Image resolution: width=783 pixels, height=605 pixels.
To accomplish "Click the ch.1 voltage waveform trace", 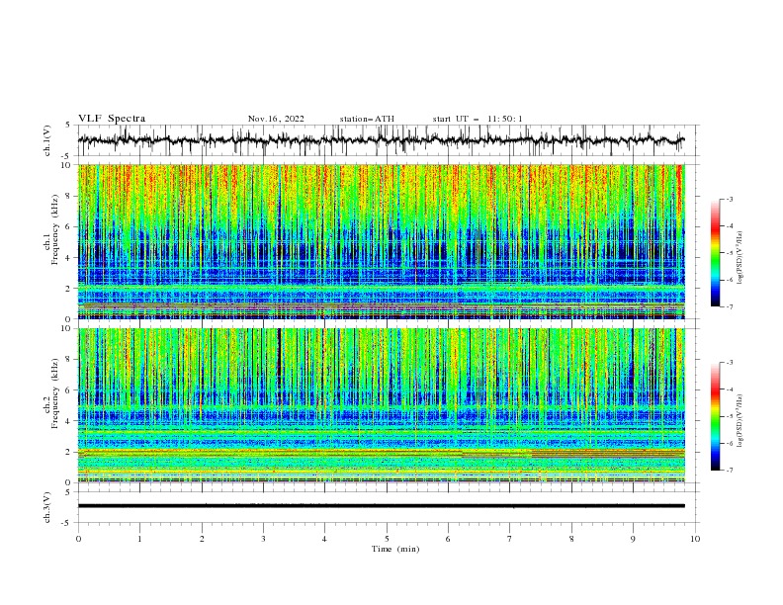I will click(381, 140).
